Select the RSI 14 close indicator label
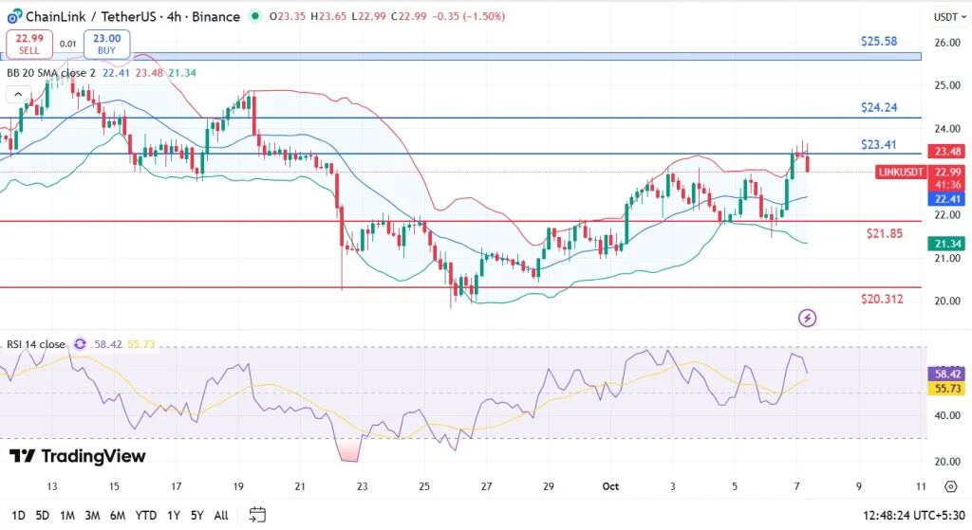This screenshot has height=530, width=972. click(x=36, y=344)
